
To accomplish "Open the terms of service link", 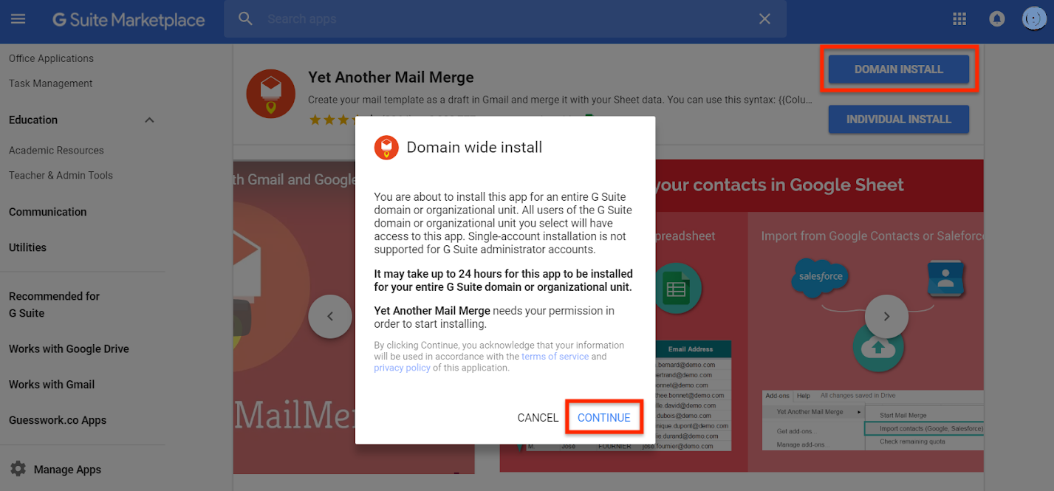I will 555,357.
